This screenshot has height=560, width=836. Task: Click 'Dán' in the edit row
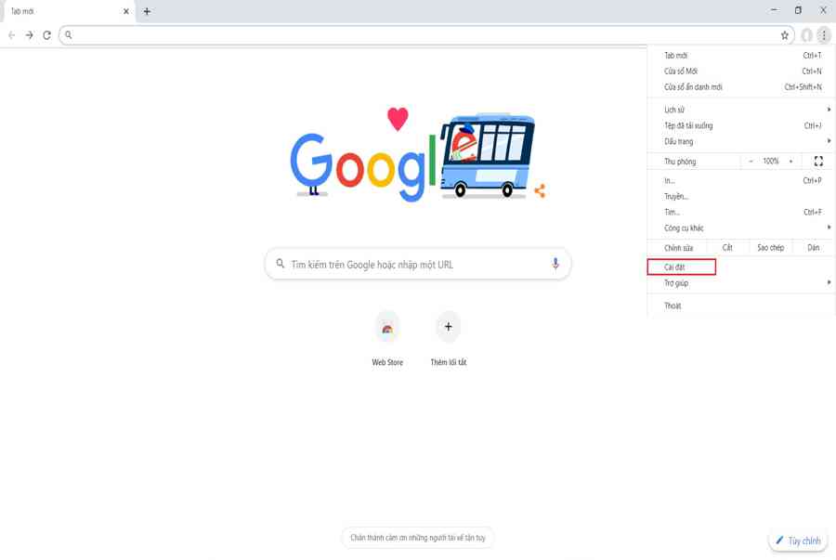coord(813,248)
